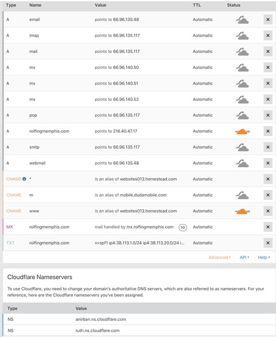The height and width of the screenshot is (337, 276).
Task: Click the Status column header
Action: [234, 5]
